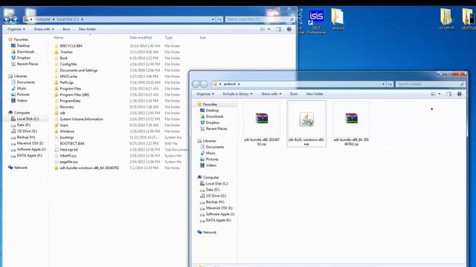The image size is (476, 267).
Task: Select ISIS Professional desktop shortcut
Action: 316,22
